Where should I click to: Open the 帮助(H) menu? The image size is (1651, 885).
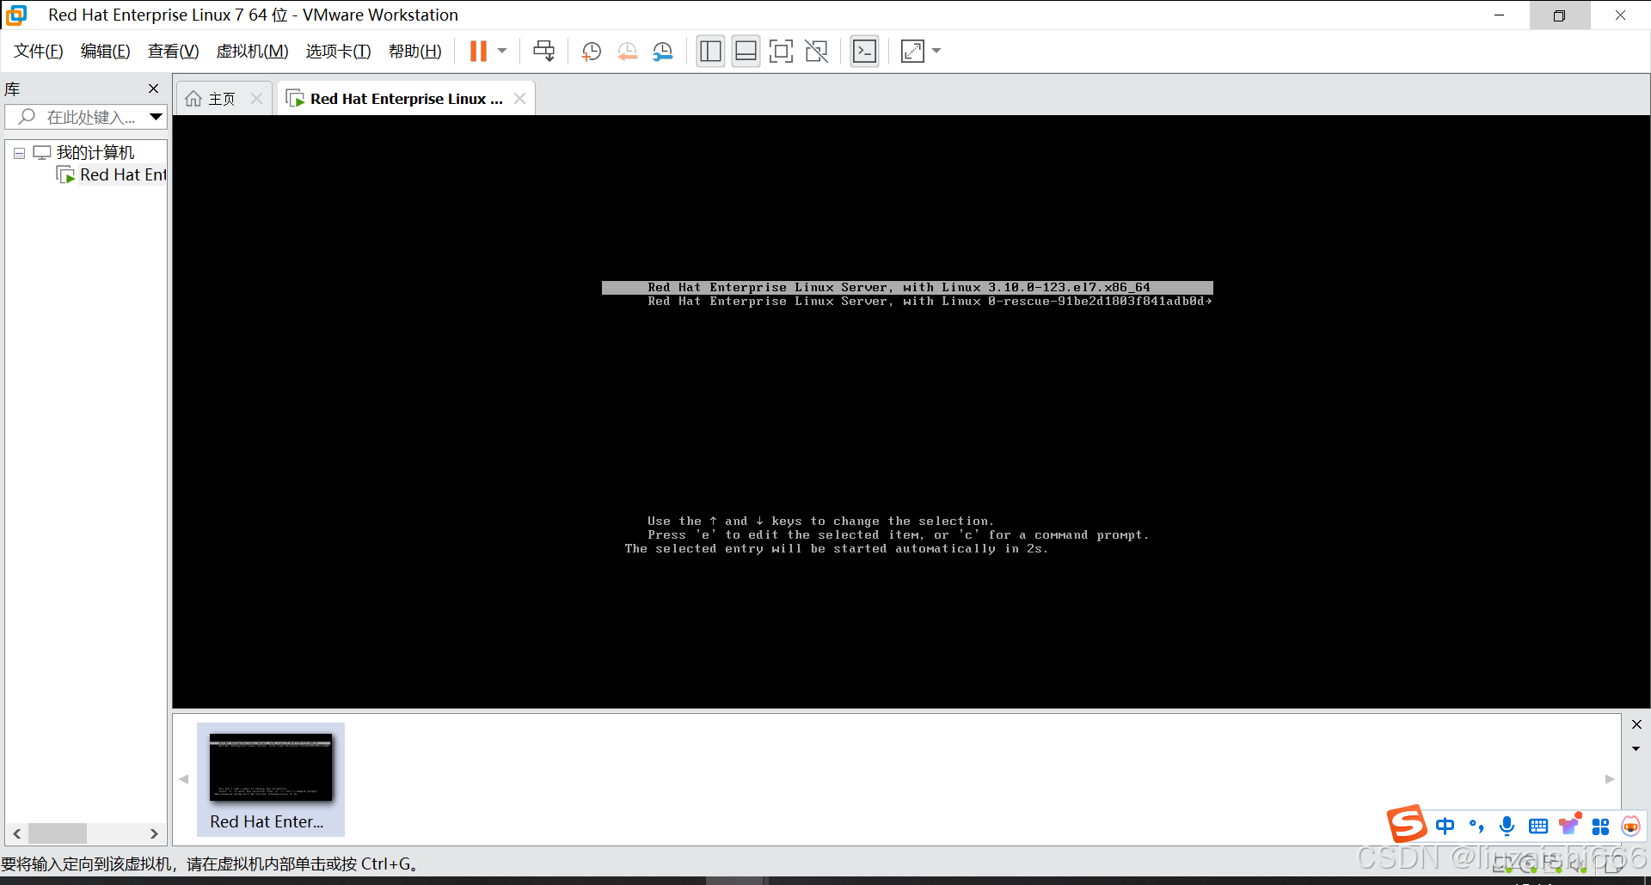click(414, 52)
